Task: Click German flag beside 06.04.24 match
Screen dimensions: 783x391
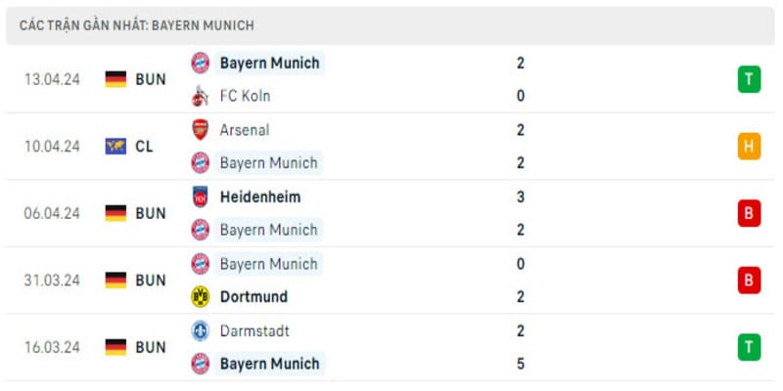Action: (x=115, y=213)
